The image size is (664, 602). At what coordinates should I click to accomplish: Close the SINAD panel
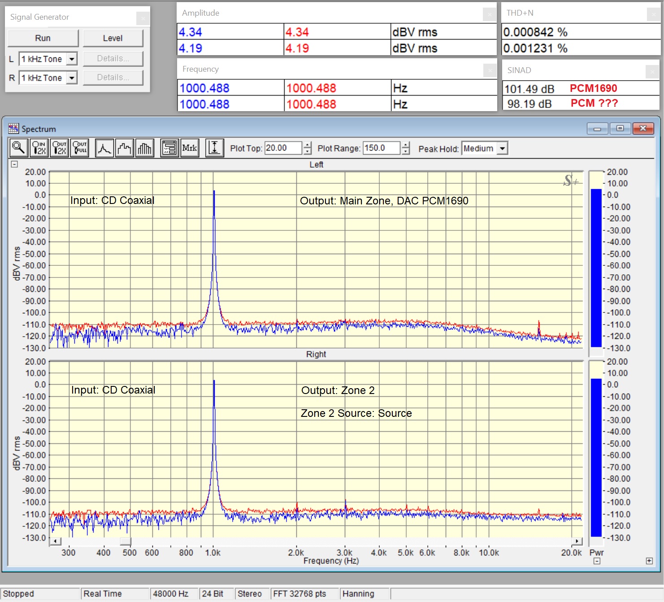coord(652,71)
